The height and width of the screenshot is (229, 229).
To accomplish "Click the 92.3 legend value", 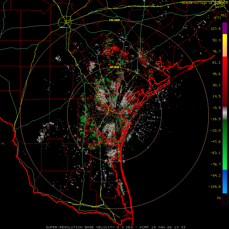I will (x=217, y=40).
